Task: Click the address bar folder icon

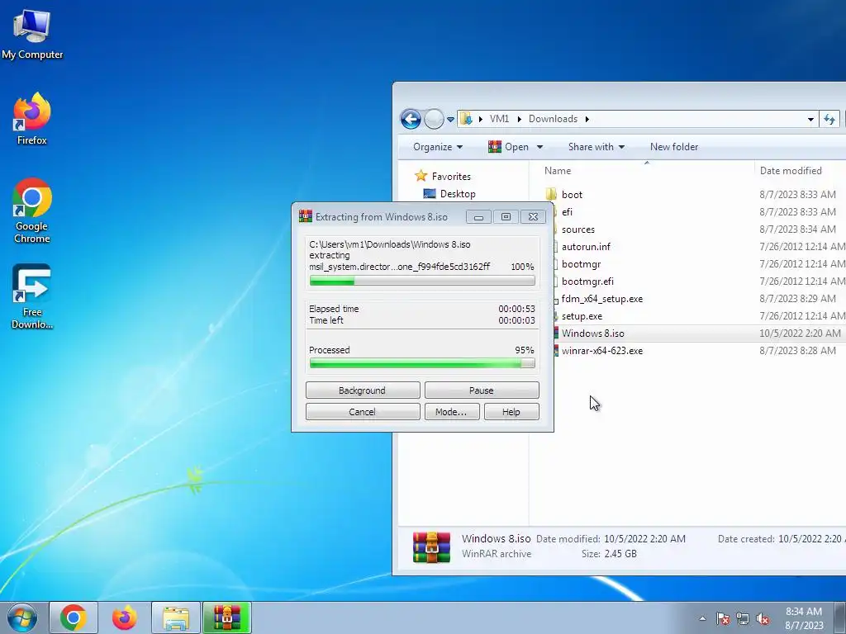Action: pyautogui.click(x=467, y=119)
